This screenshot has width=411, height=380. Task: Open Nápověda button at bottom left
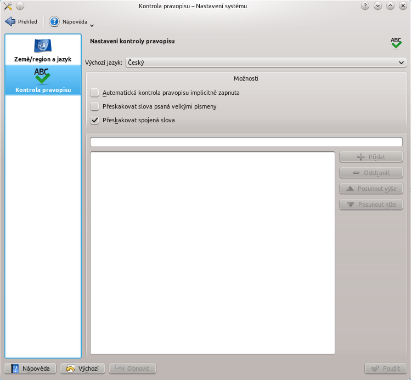coord(30,368)
